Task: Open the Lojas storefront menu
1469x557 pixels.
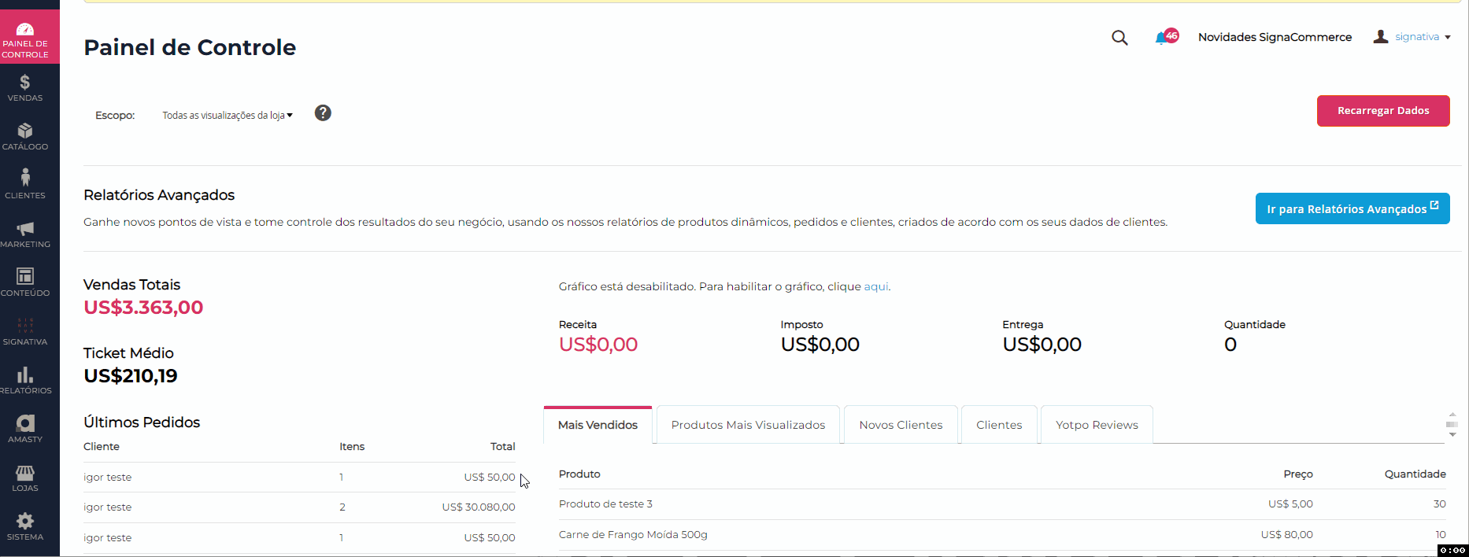Action: pos(25,478)
